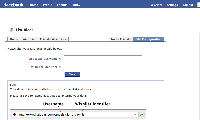Screen dimensions: 200x120
Task: Click the 'Wish list identifier *:' label
Action: coord(46,67)
